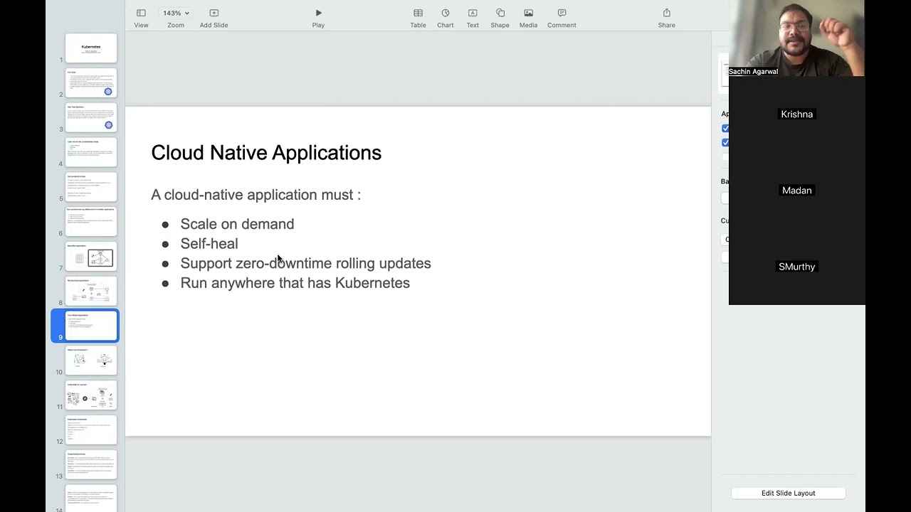Image resolution: width=911 pixels, height=512 pixels.
Task: Click the Edit Slide Layout button
Action: pos(788,493)
